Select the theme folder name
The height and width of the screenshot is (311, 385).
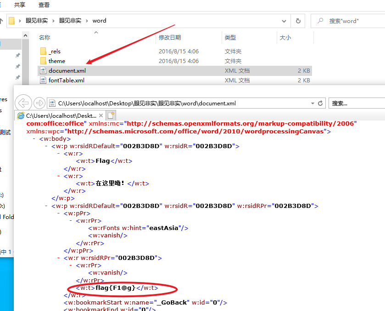click(57, 61)
